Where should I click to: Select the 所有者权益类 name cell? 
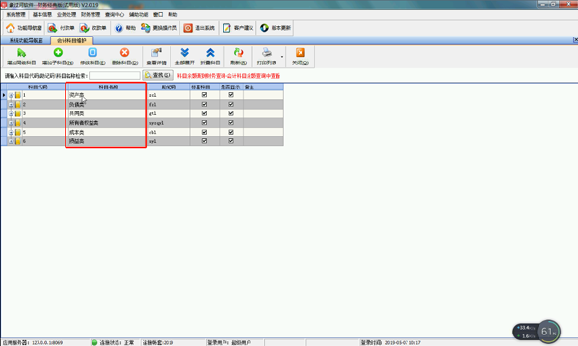107,123
